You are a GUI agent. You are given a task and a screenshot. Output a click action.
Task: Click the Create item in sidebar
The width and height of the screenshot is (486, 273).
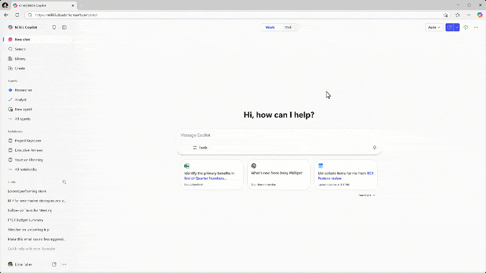coord(20,68)
